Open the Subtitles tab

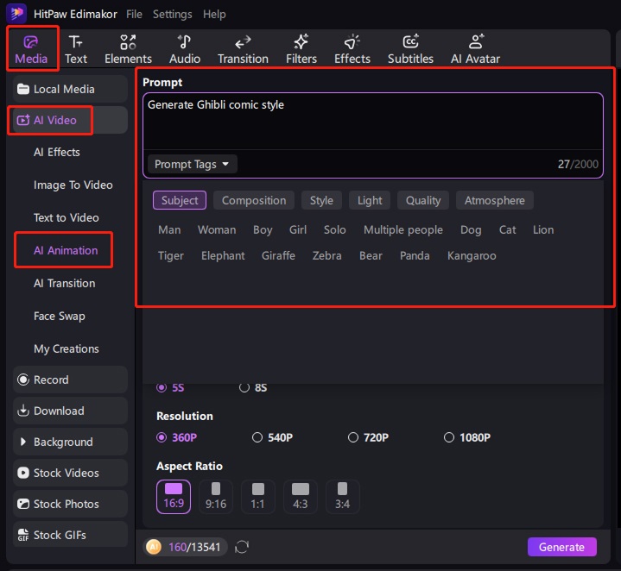pos(410,49)
